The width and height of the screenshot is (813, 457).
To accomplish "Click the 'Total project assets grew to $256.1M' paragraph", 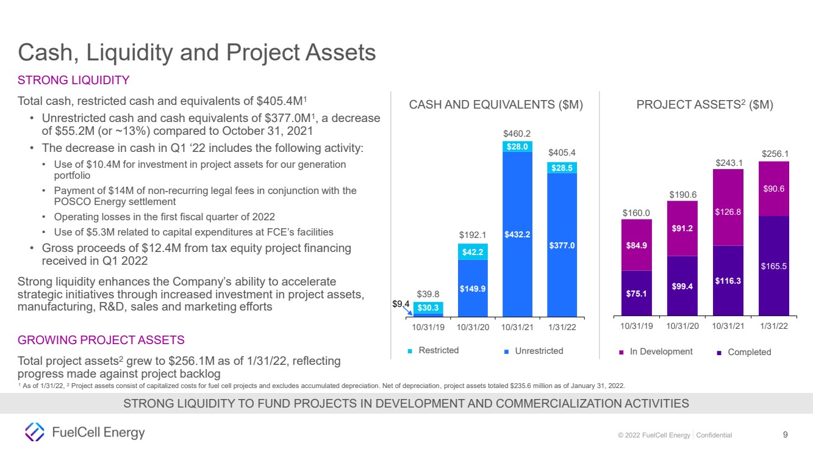I will pyautogui.click(x=179, y=367).
